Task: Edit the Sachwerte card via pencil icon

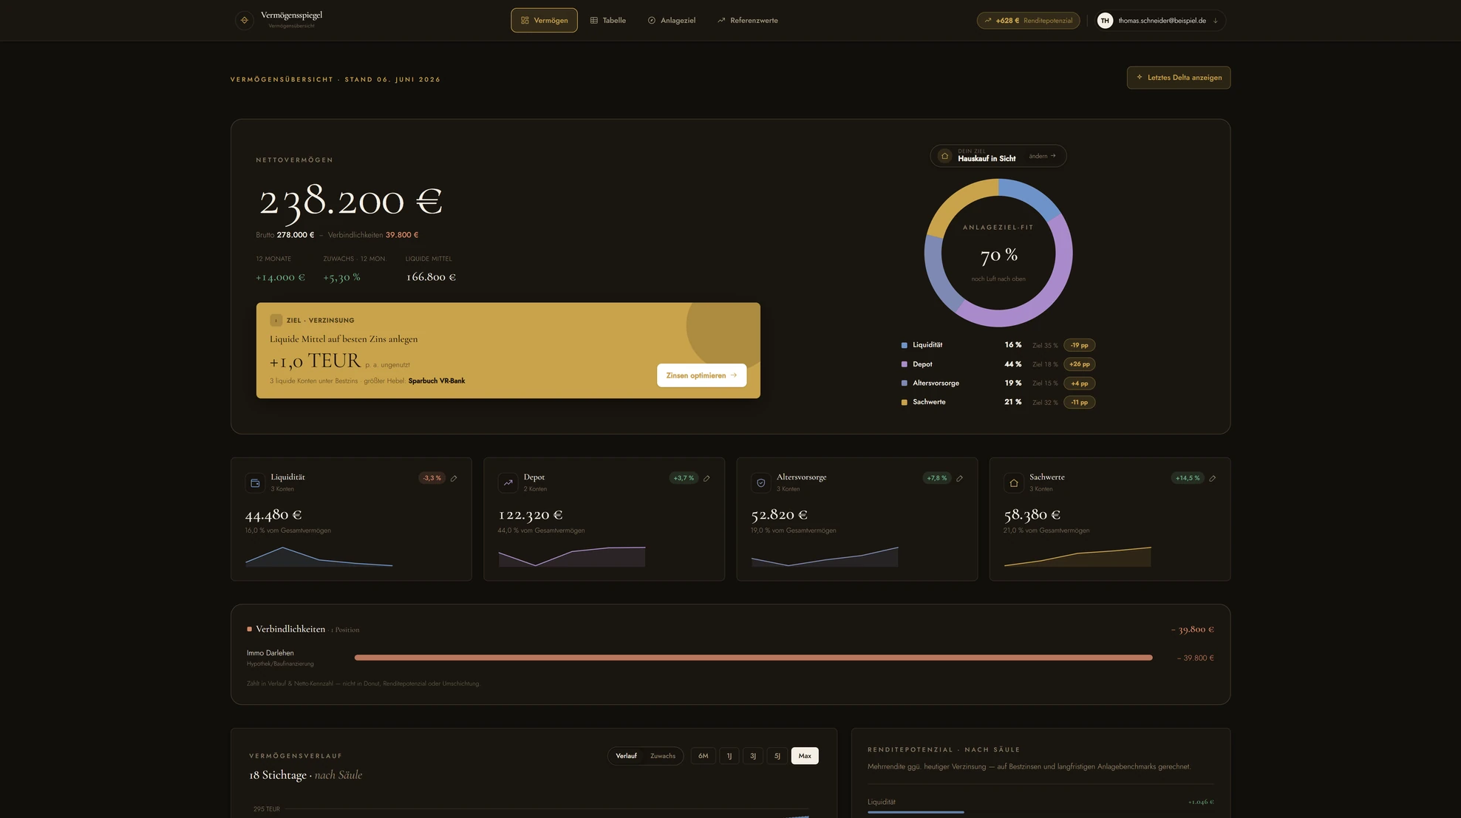Action: 1212,478
